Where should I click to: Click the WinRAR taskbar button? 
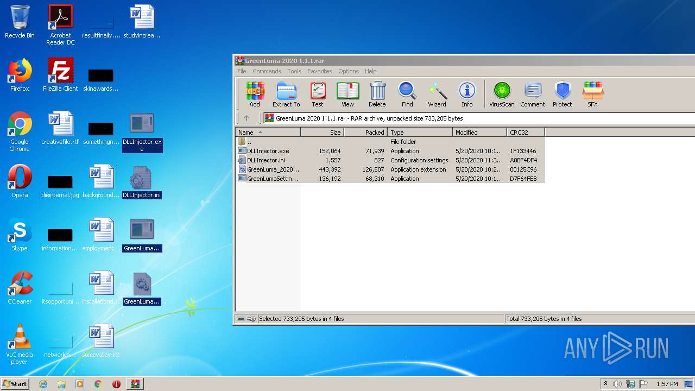(135, 384)
